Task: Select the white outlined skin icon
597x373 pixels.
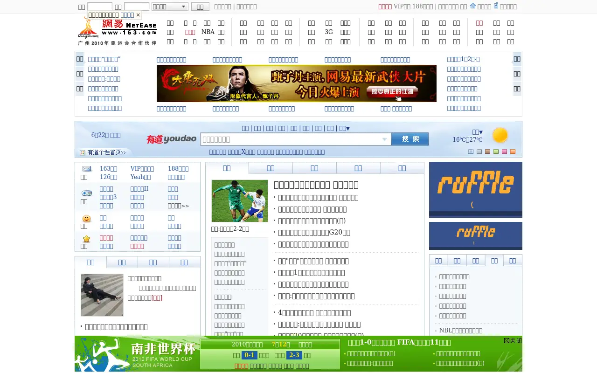Action: click(471, 152)
